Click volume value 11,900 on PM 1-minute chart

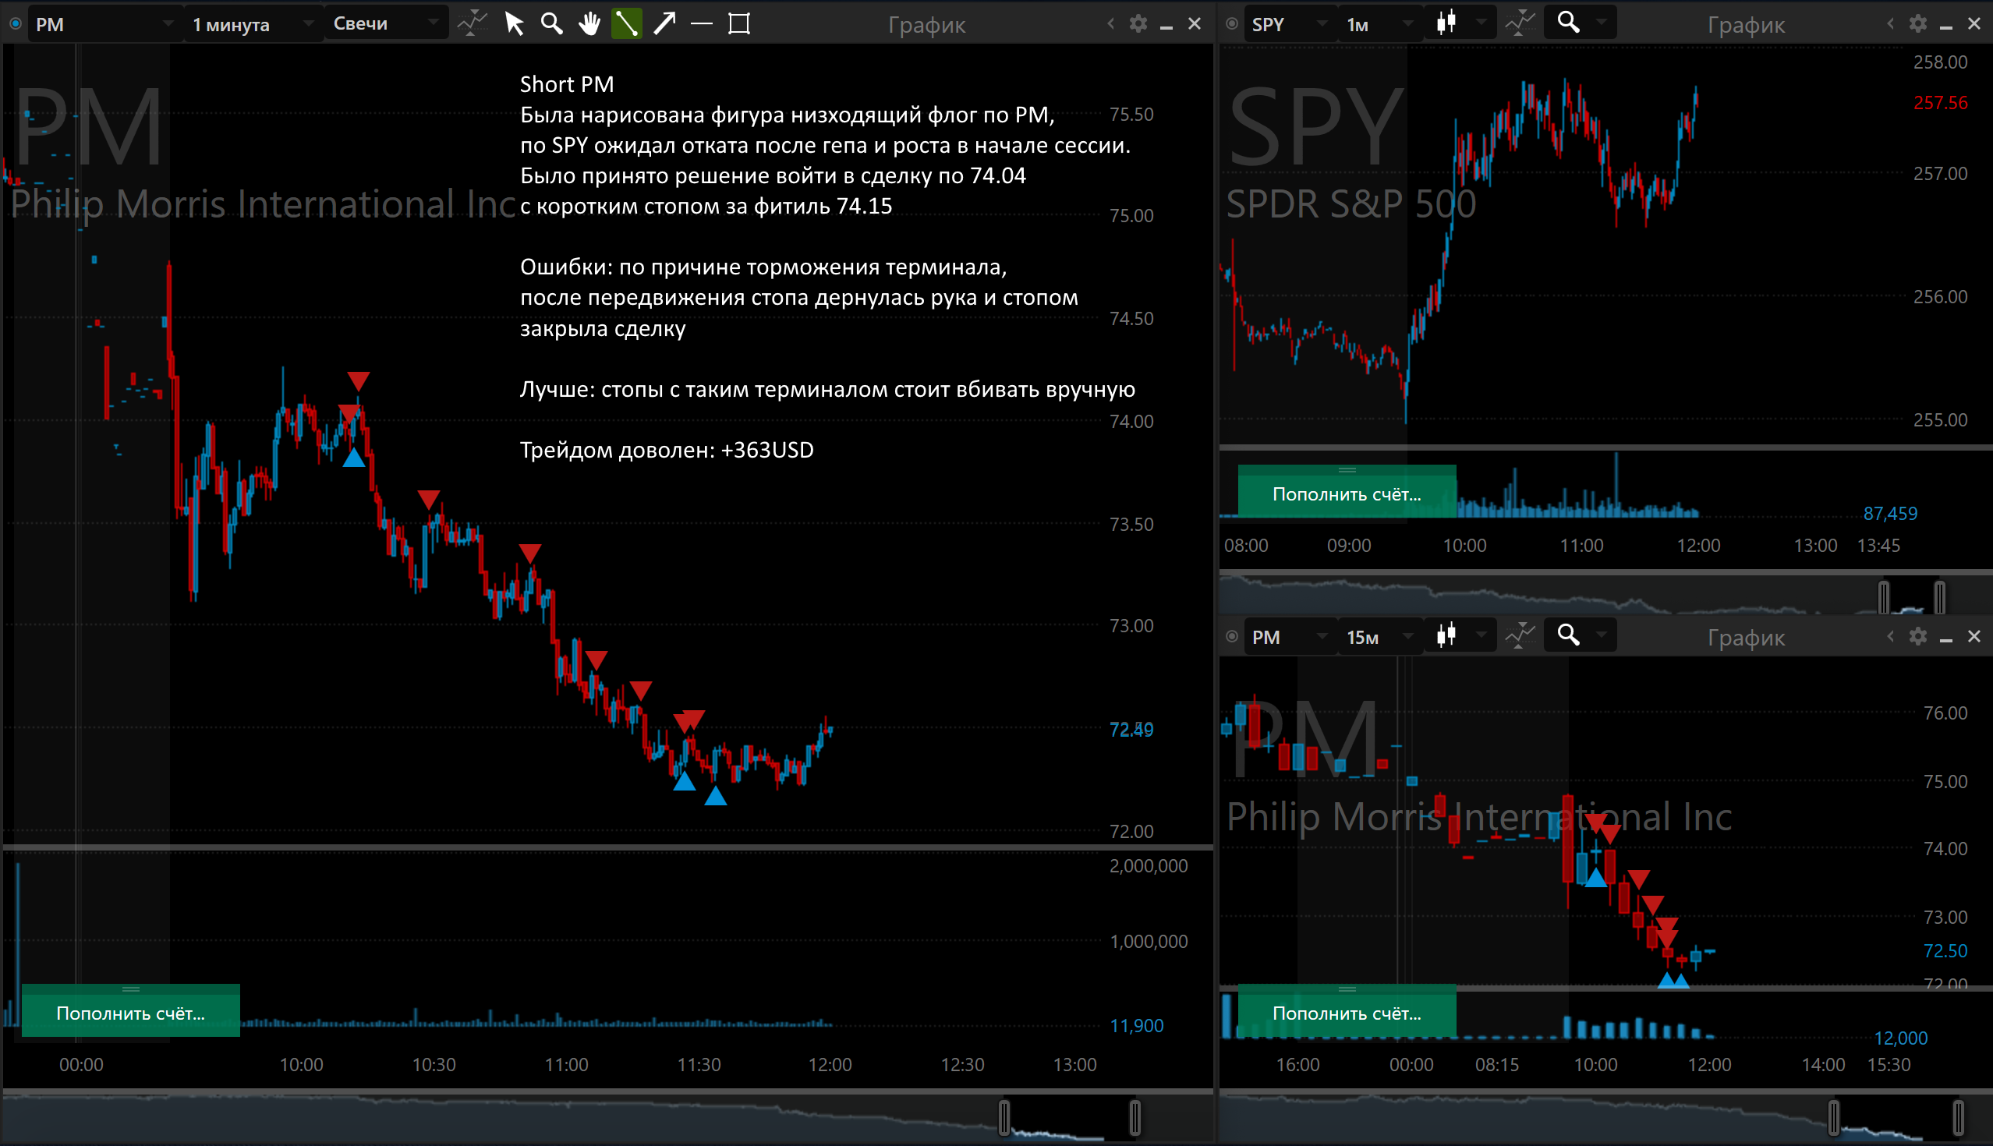click(x=1137, y=1027)
